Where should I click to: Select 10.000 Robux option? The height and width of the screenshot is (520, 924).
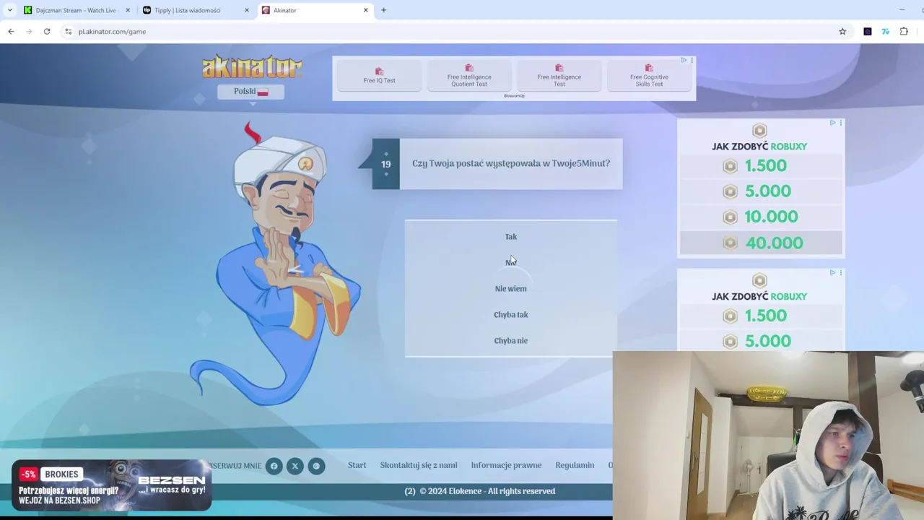pyautogui.click(x=761, y=217)
